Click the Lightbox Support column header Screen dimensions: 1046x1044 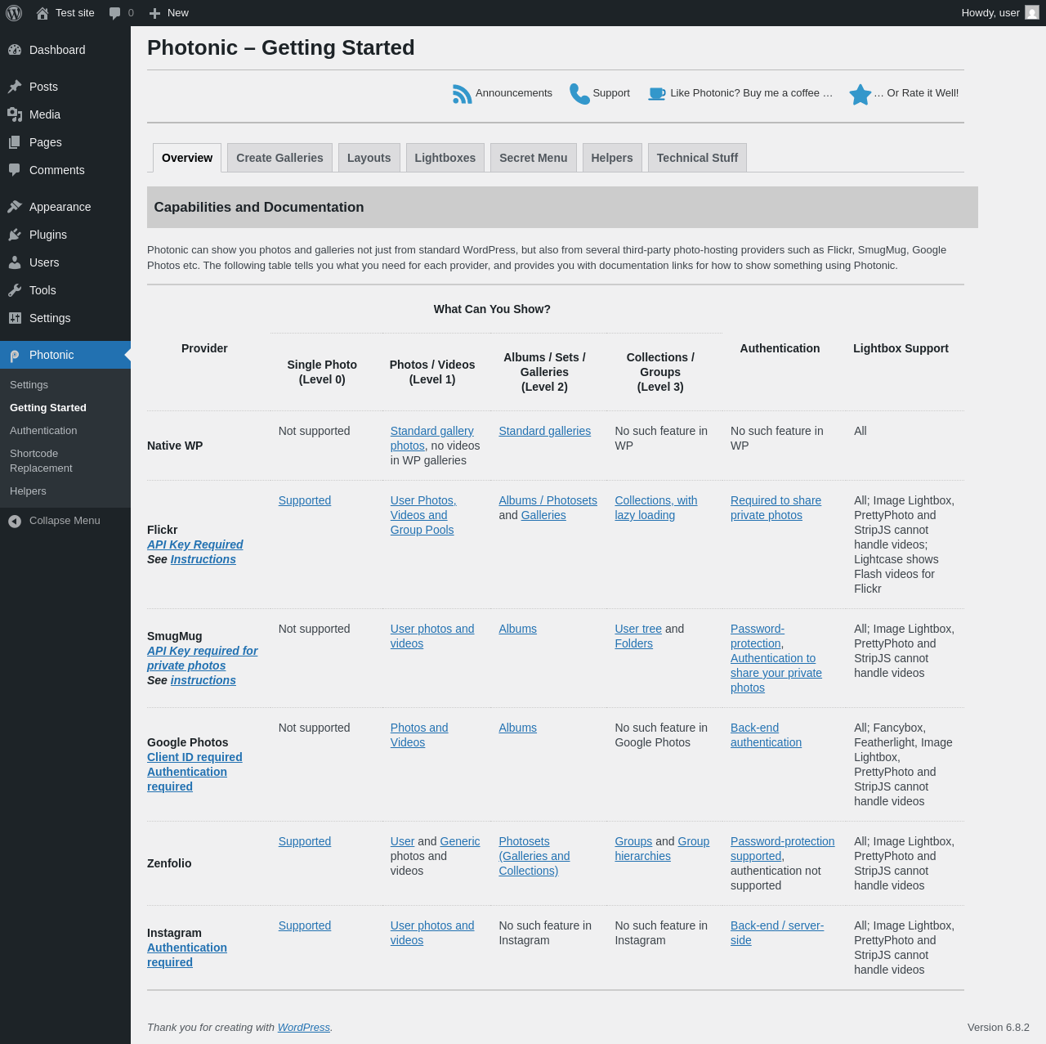[x=901, y=348]
